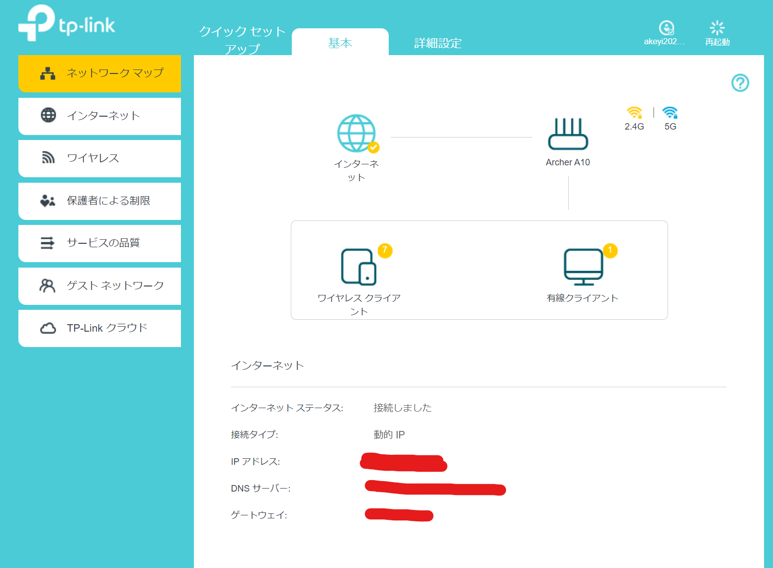
Task: Select the インターネット globe icon in sidebar
Action: 48,116
